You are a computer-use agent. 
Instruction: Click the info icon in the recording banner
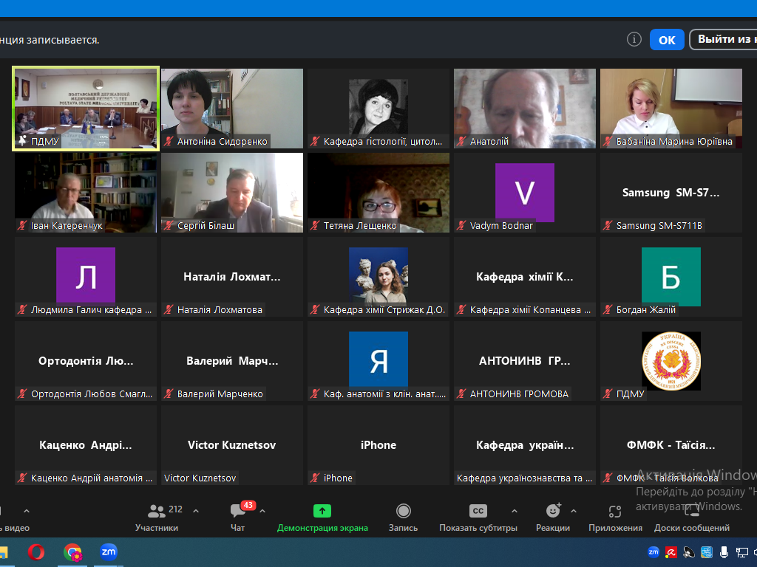coord(634,40)
